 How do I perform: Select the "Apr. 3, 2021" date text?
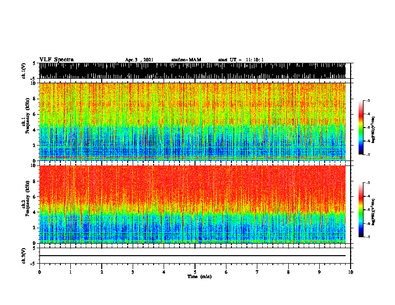point(139,60)
